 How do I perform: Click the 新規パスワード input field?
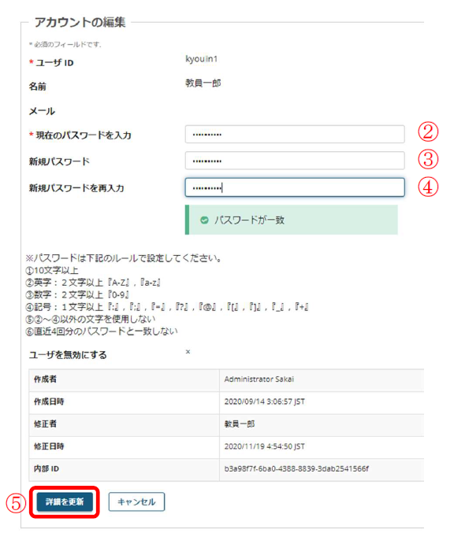point(295,161)
